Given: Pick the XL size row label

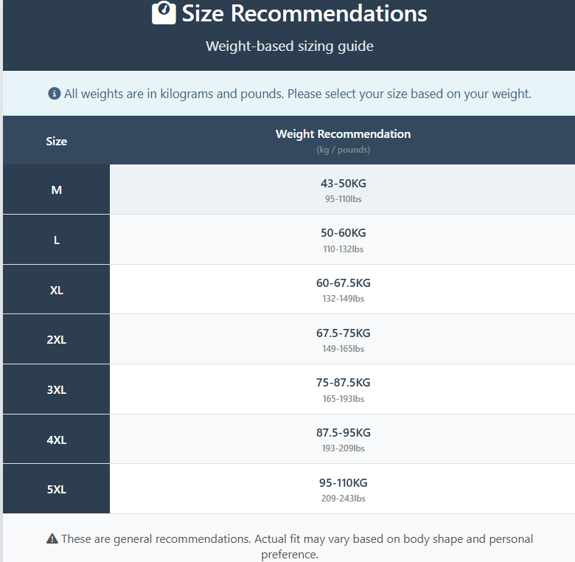Looking at the screenshot, I should point(57,290).
